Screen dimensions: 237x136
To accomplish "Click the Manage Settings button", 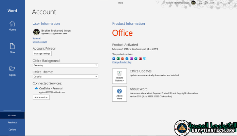I will 42,54.
